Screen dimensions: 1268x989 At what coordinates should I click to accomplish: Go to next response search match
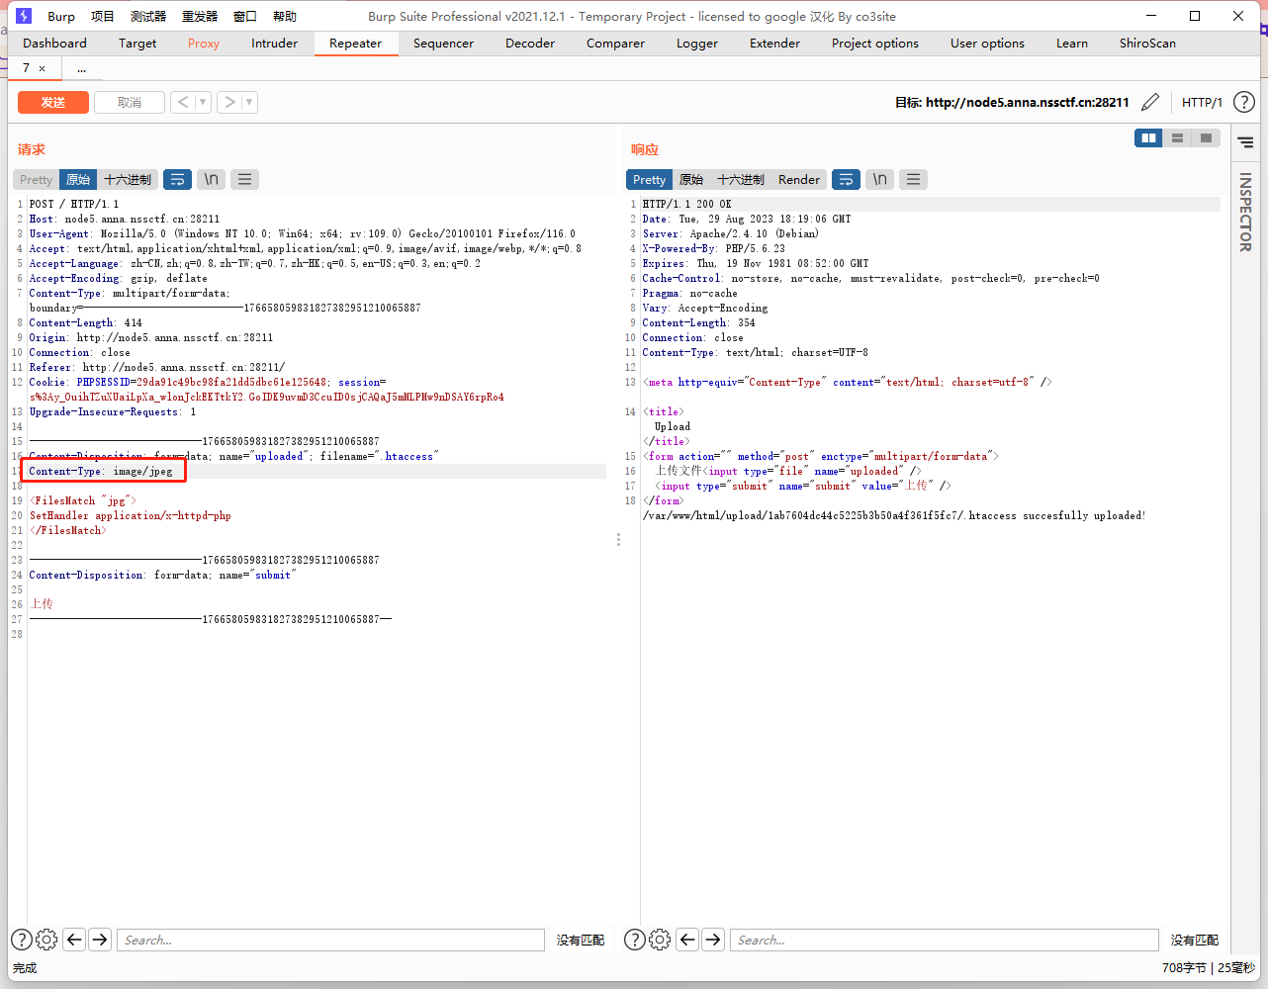713,940
